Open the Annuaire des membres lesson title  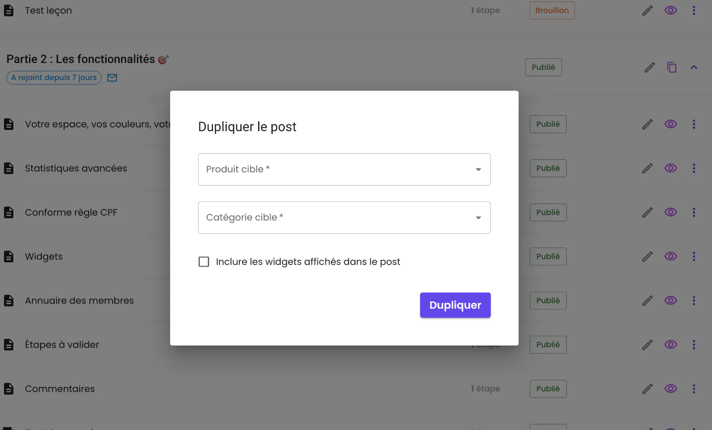tap(79, 301)
